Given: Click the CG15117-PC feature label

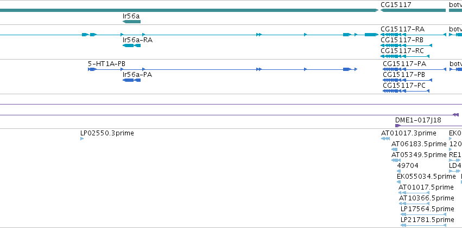Looking at the screenshot, I should click(404, 86).
